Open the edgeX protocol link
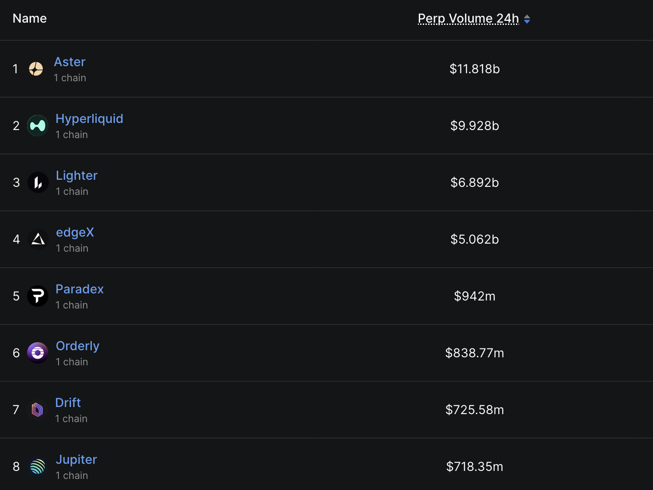 coord(75,232)
